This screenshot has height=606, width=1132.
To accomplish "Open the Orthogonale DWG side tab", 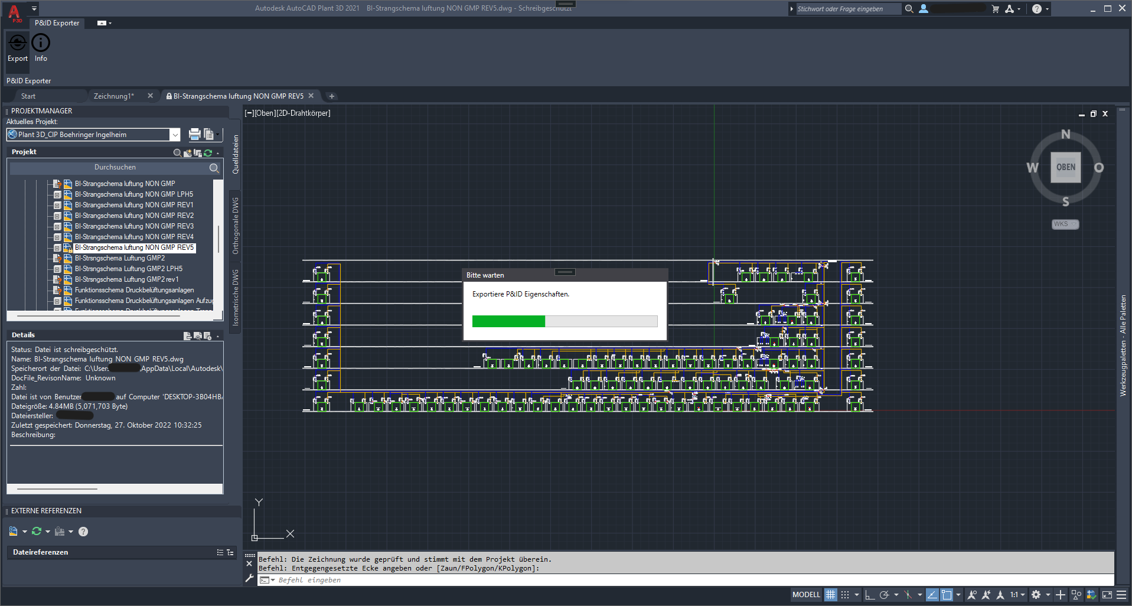I will (236, 226).
